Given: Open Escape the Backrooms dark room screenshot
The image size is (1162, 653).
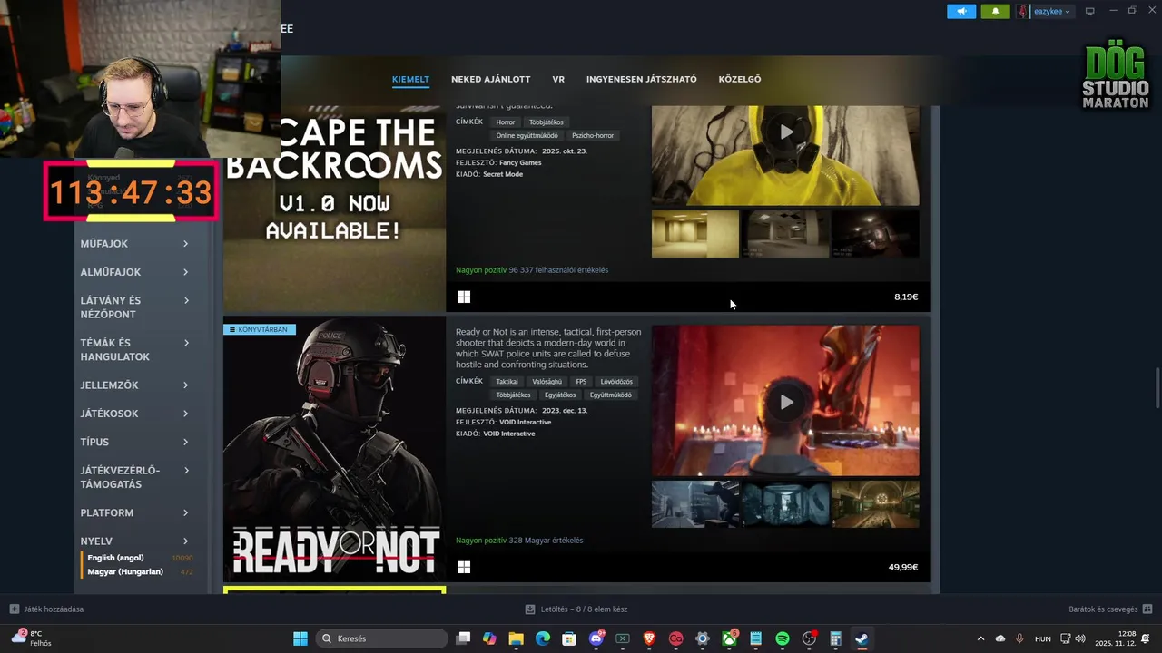Looking at the screenshot, I should 875,234.
